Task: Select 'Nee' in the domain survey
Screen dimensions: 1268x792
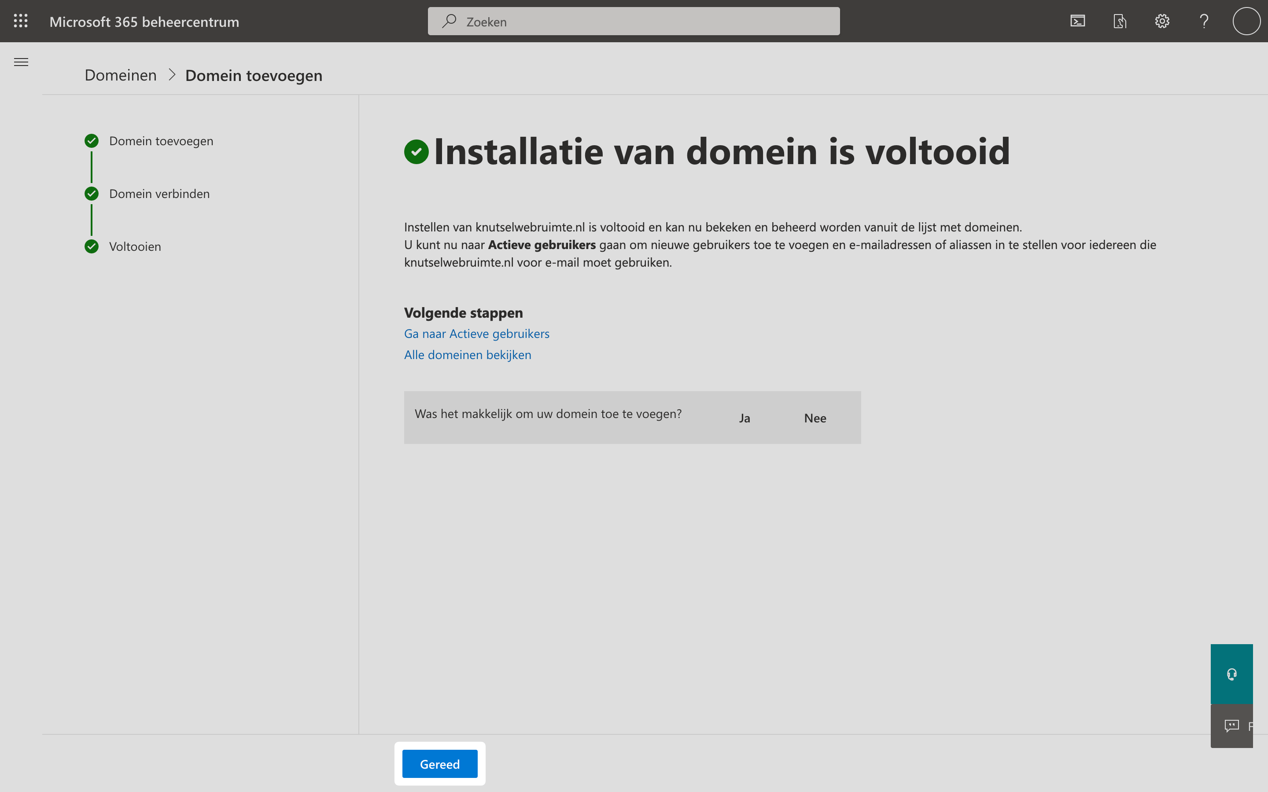Action: [815, 418]
